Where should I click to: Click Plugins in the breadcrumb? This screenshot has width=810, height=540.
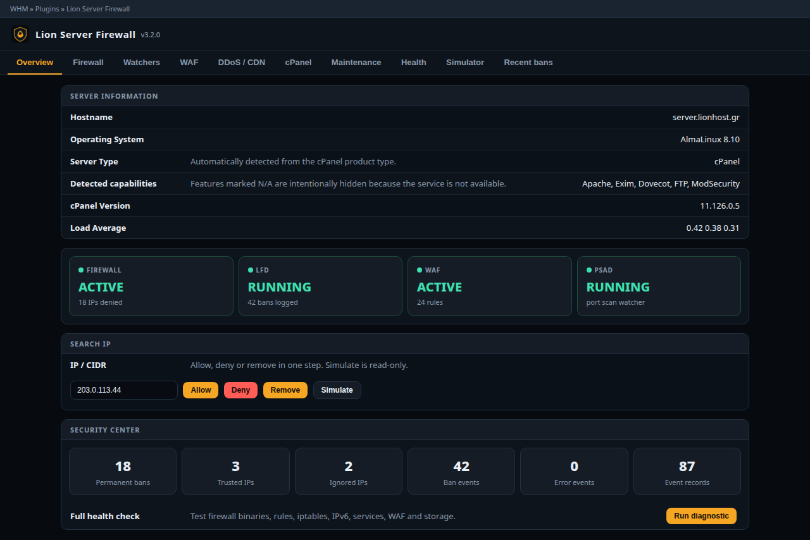click(x=47, y=9)
